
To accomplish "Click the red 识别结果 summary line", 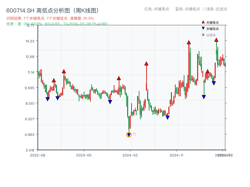I will pos(50,18).
